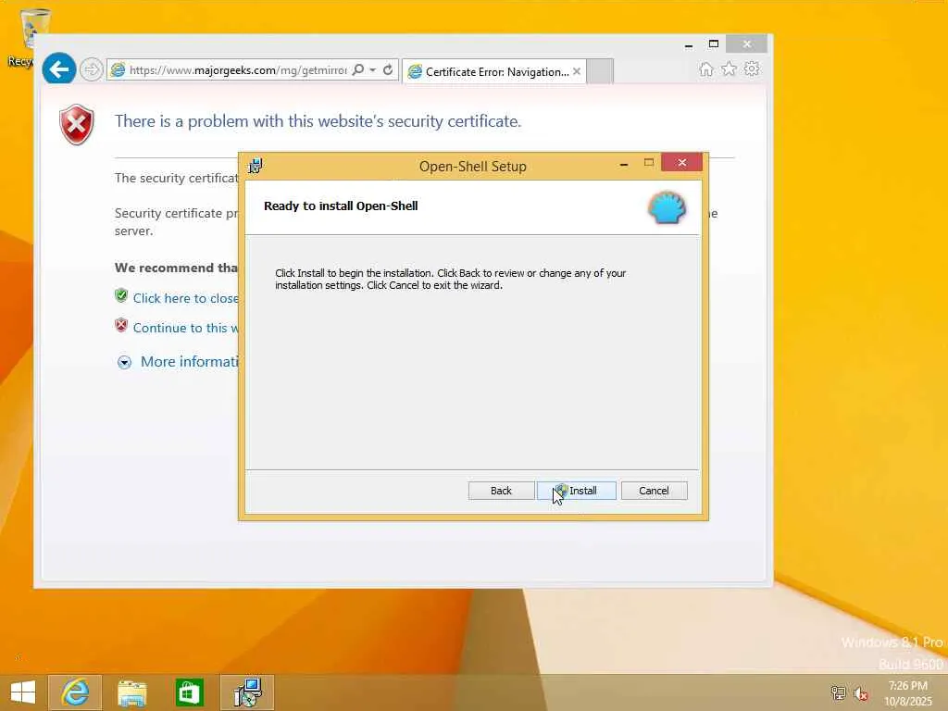Open the Internet Explorer Home icon

click(705, 69)
